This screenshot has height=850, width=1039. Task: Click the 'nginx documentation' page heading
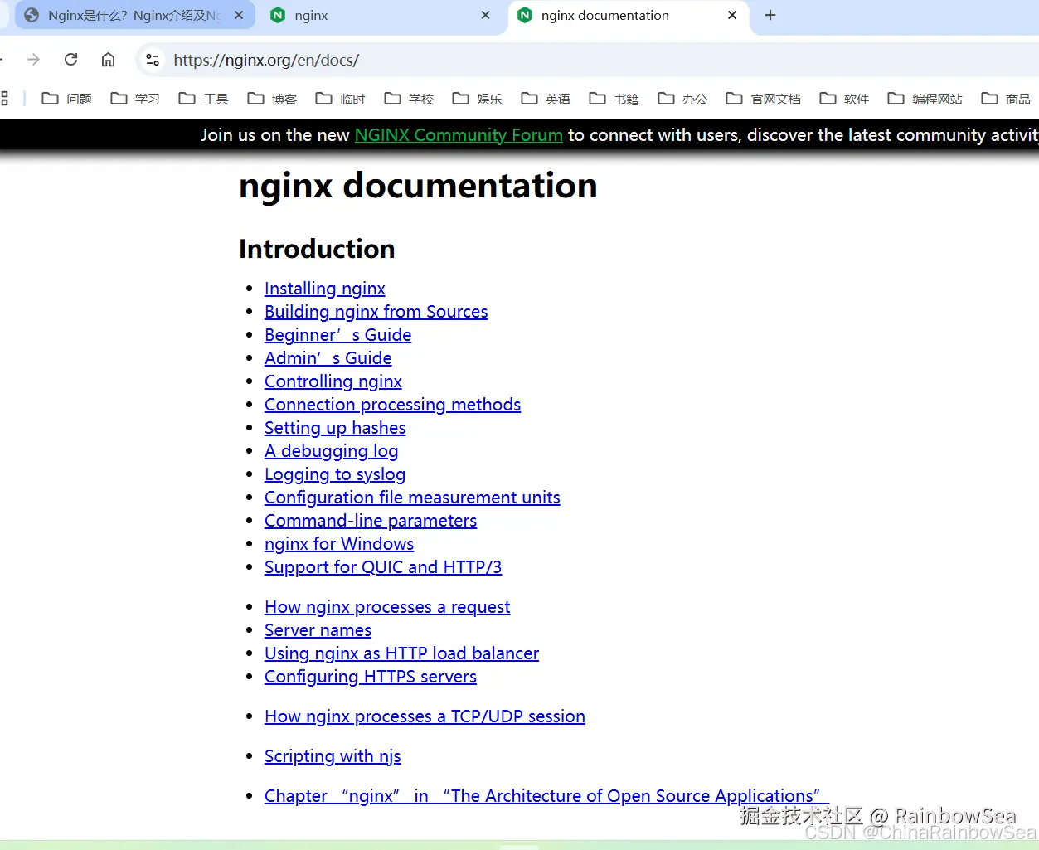click(x=418, y=186)
